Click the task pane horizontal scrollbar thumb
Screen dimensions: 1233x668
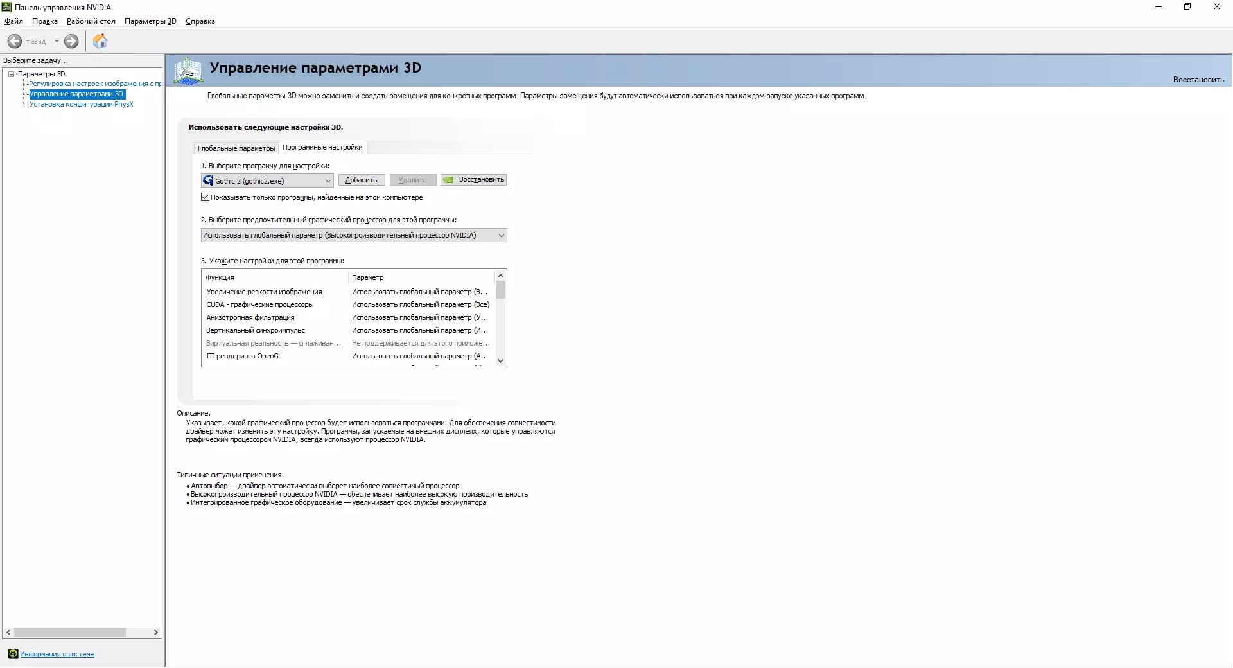70,633
